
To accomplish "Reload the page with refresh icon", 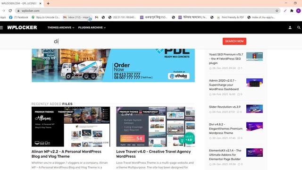I will point(10,11).
